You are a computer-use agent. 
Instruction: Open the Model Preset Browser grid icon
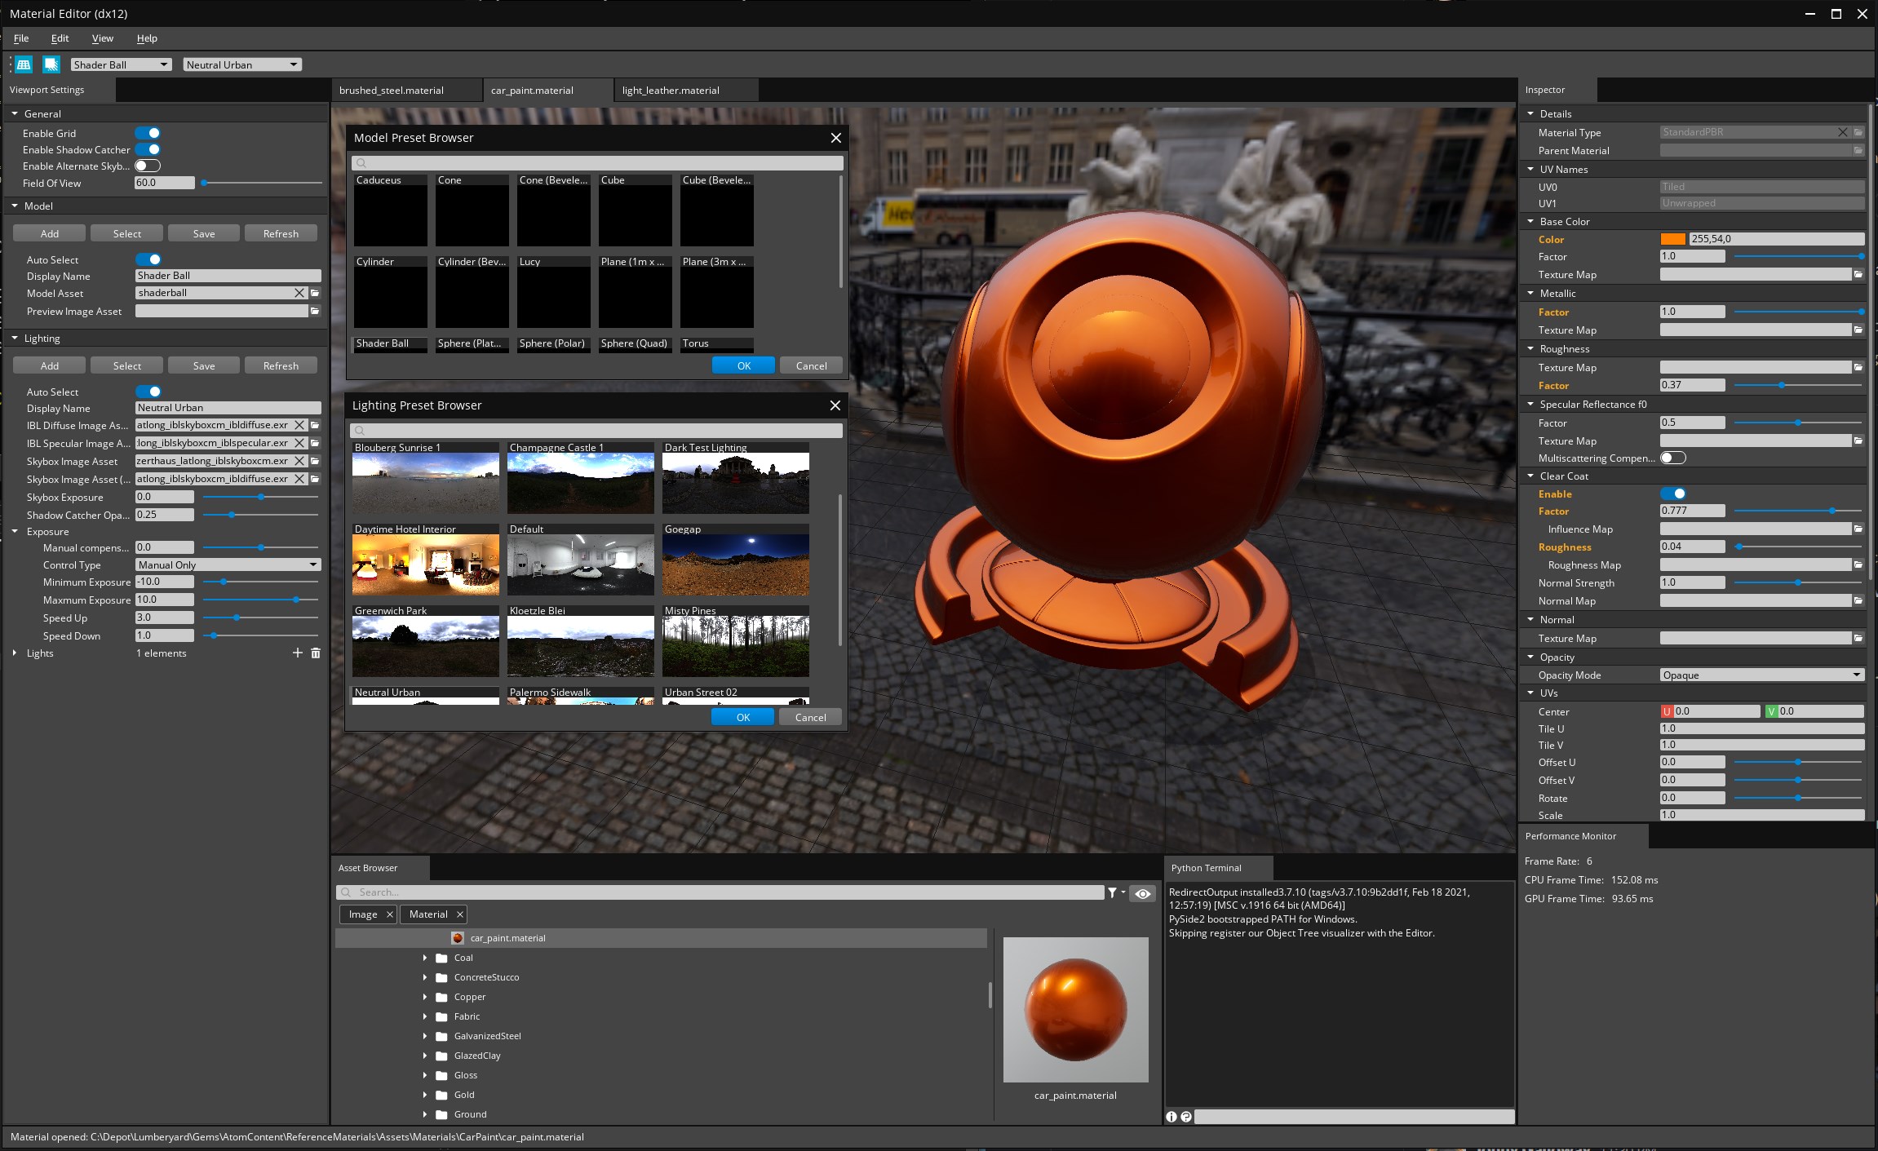pyautogui.click(x=24, y=64)
